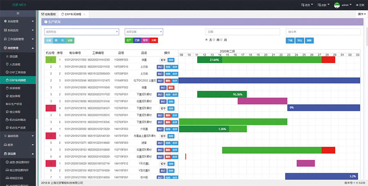The width and height of the screenshot is (368, 186).
Task: Open the 选择班组 dropdown
Action: tap(81, 31)
